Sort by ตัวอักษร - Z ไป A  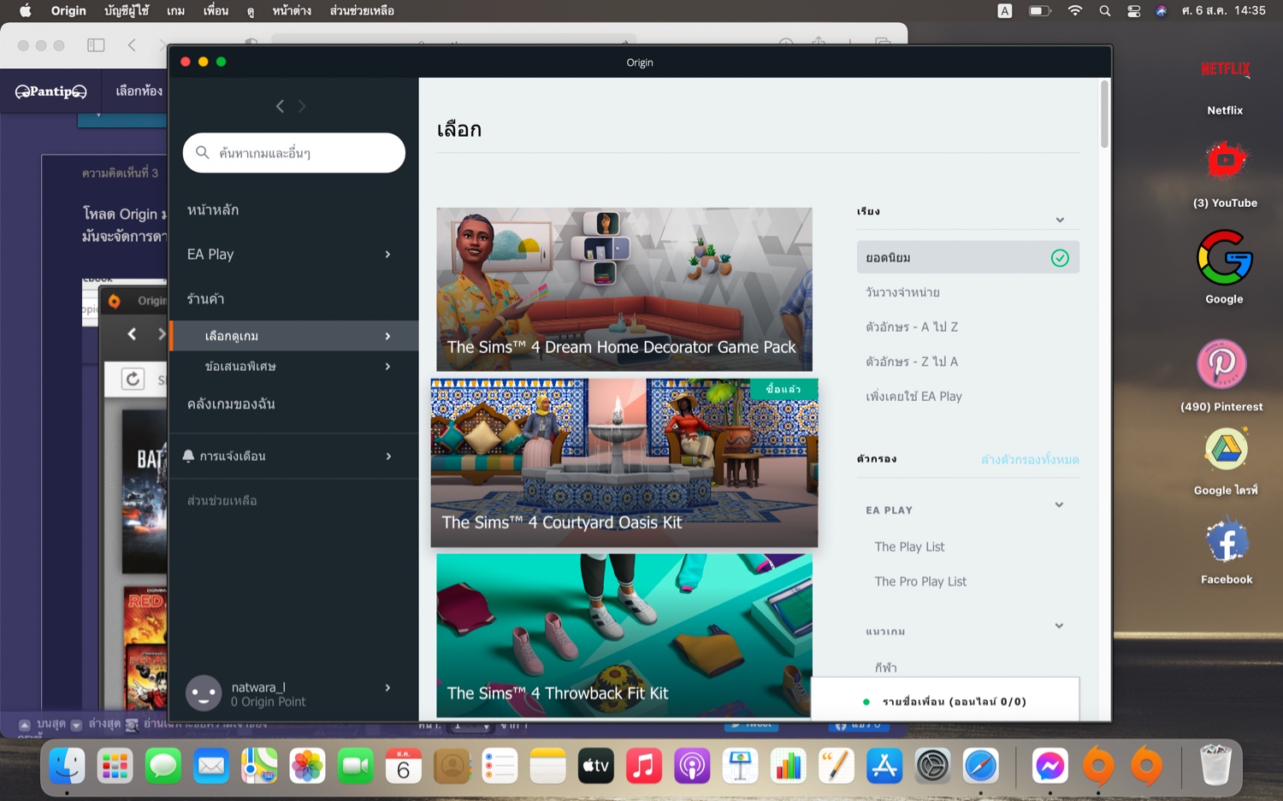(x=912, y=362)
